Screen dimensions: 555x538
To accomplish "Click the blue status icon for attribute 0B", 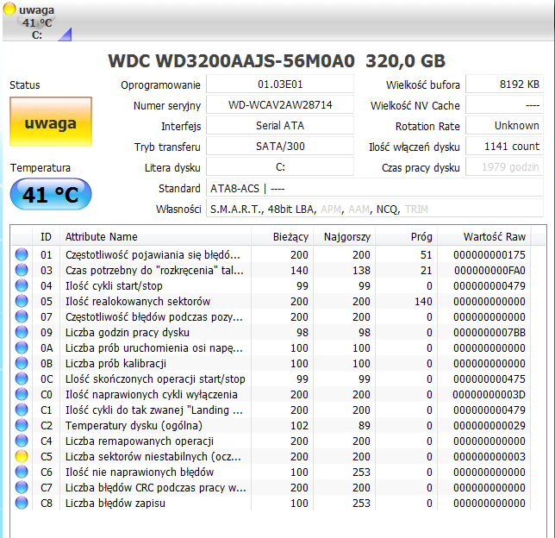I will (22, 363).
